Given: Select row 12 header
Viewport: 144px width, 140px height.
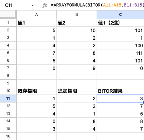Looking at the screenshot, I should (8, 106).
